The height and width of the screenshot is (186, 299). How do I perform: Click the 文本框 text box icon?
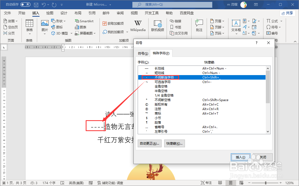click(x=236, y=23)
